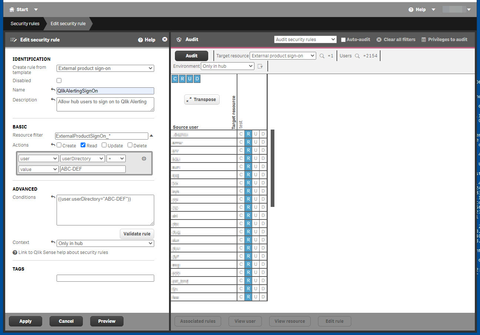Enable the Delete action checkbox
Viewport: 480px width, 335px height.
click(130, 145)
